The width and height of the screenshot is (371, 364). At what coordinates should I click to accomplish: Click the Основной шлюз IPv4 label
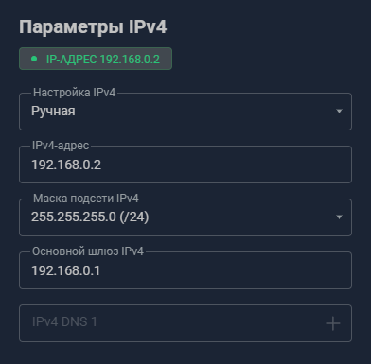88,251
